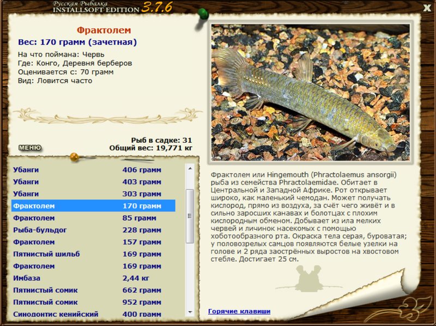
Task: Close the fish keepnet window
Action: pos(427,8)
